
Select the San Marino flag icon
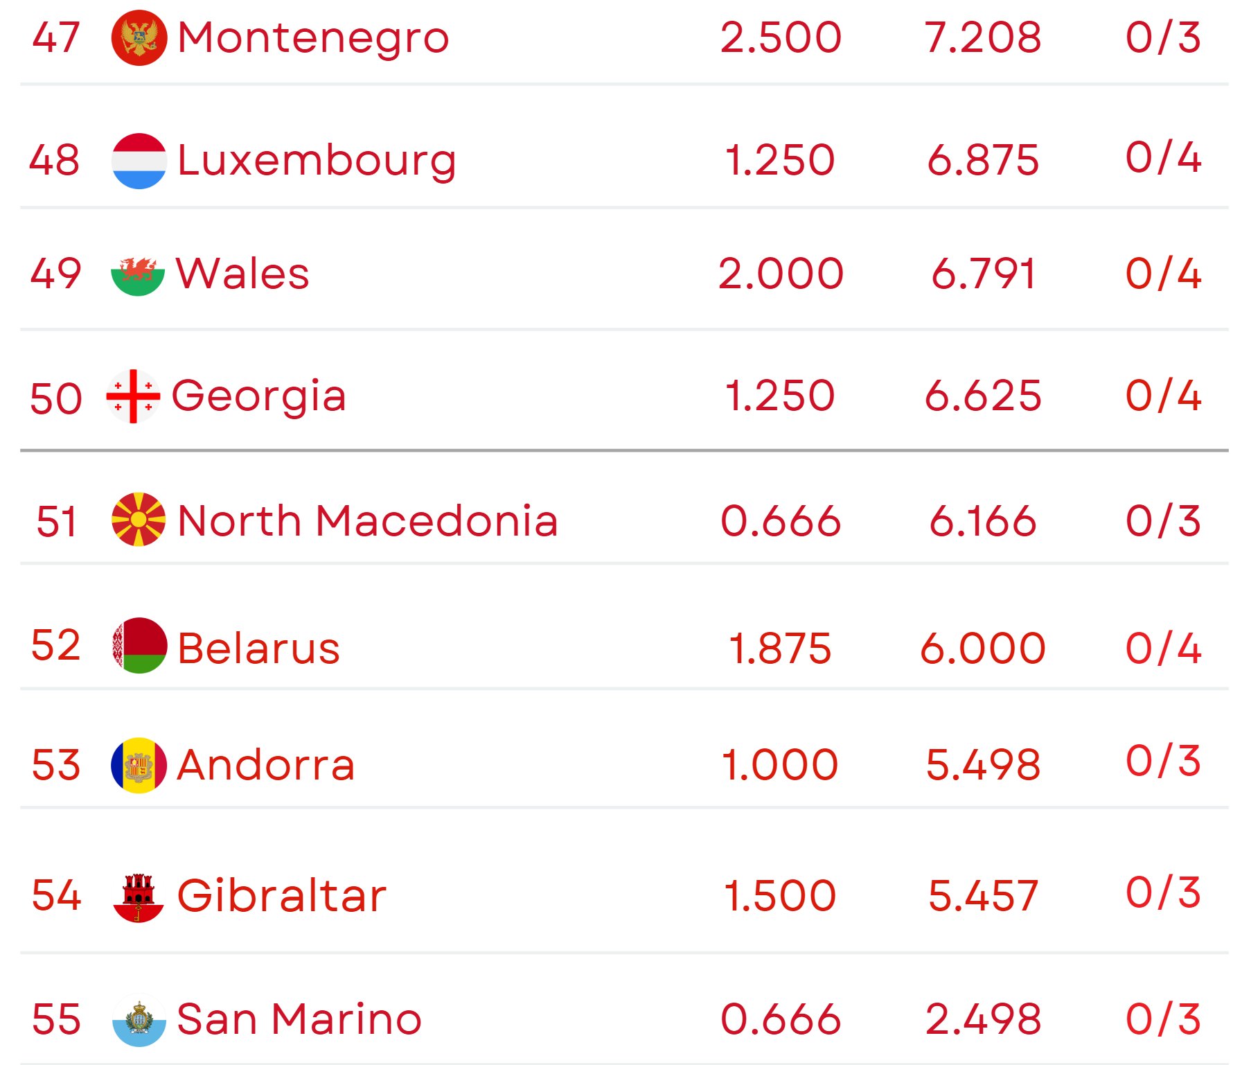coord(139,1020)
